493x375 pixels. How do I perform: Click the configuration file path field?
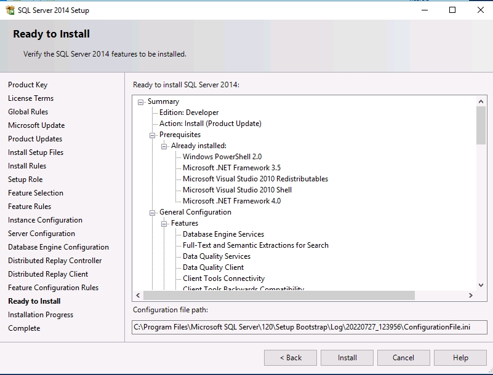coord(310,327)
